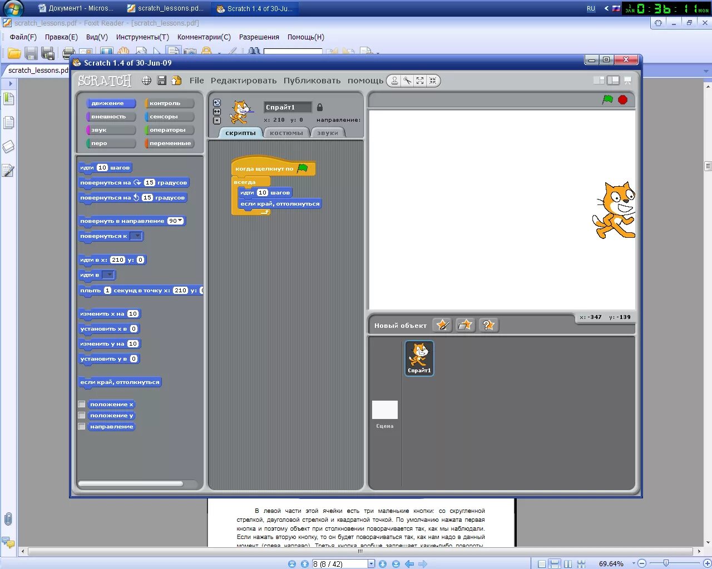712x569 pixels.
Task: Open Публиковать menu in Scratch
Action: pos(312,81)
